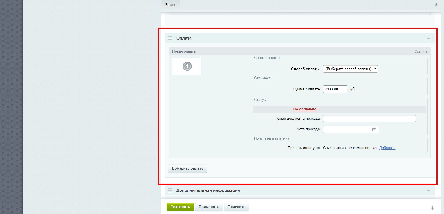Image resolution: width=444 pixels, height=214 pixels.
Task: Click the Список активных компаний пуст text
Action: (x=351, y=148)
